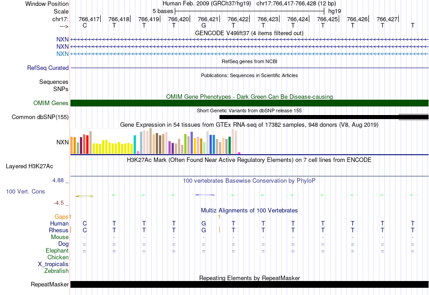Click Short Genetic Variants from dbSNP title

coord(249,111)
